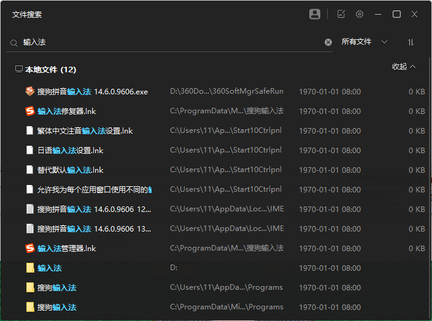
Task: Click path C:\ProgramData\Mi...\Programs
Action: (227, 307)
